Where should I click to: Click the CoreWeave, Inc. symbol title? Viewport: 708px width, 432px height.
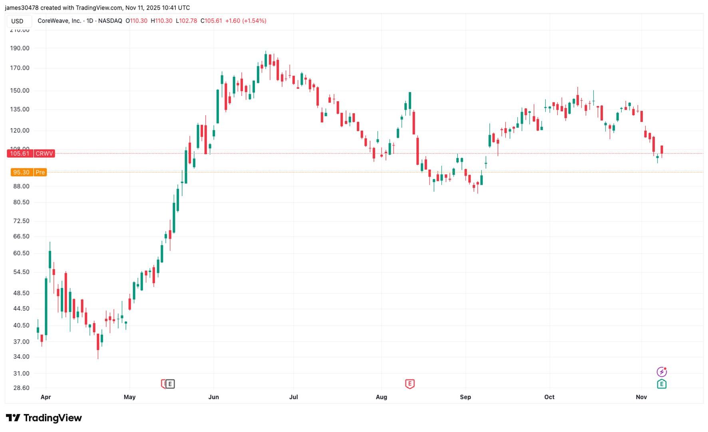[59, 21]
